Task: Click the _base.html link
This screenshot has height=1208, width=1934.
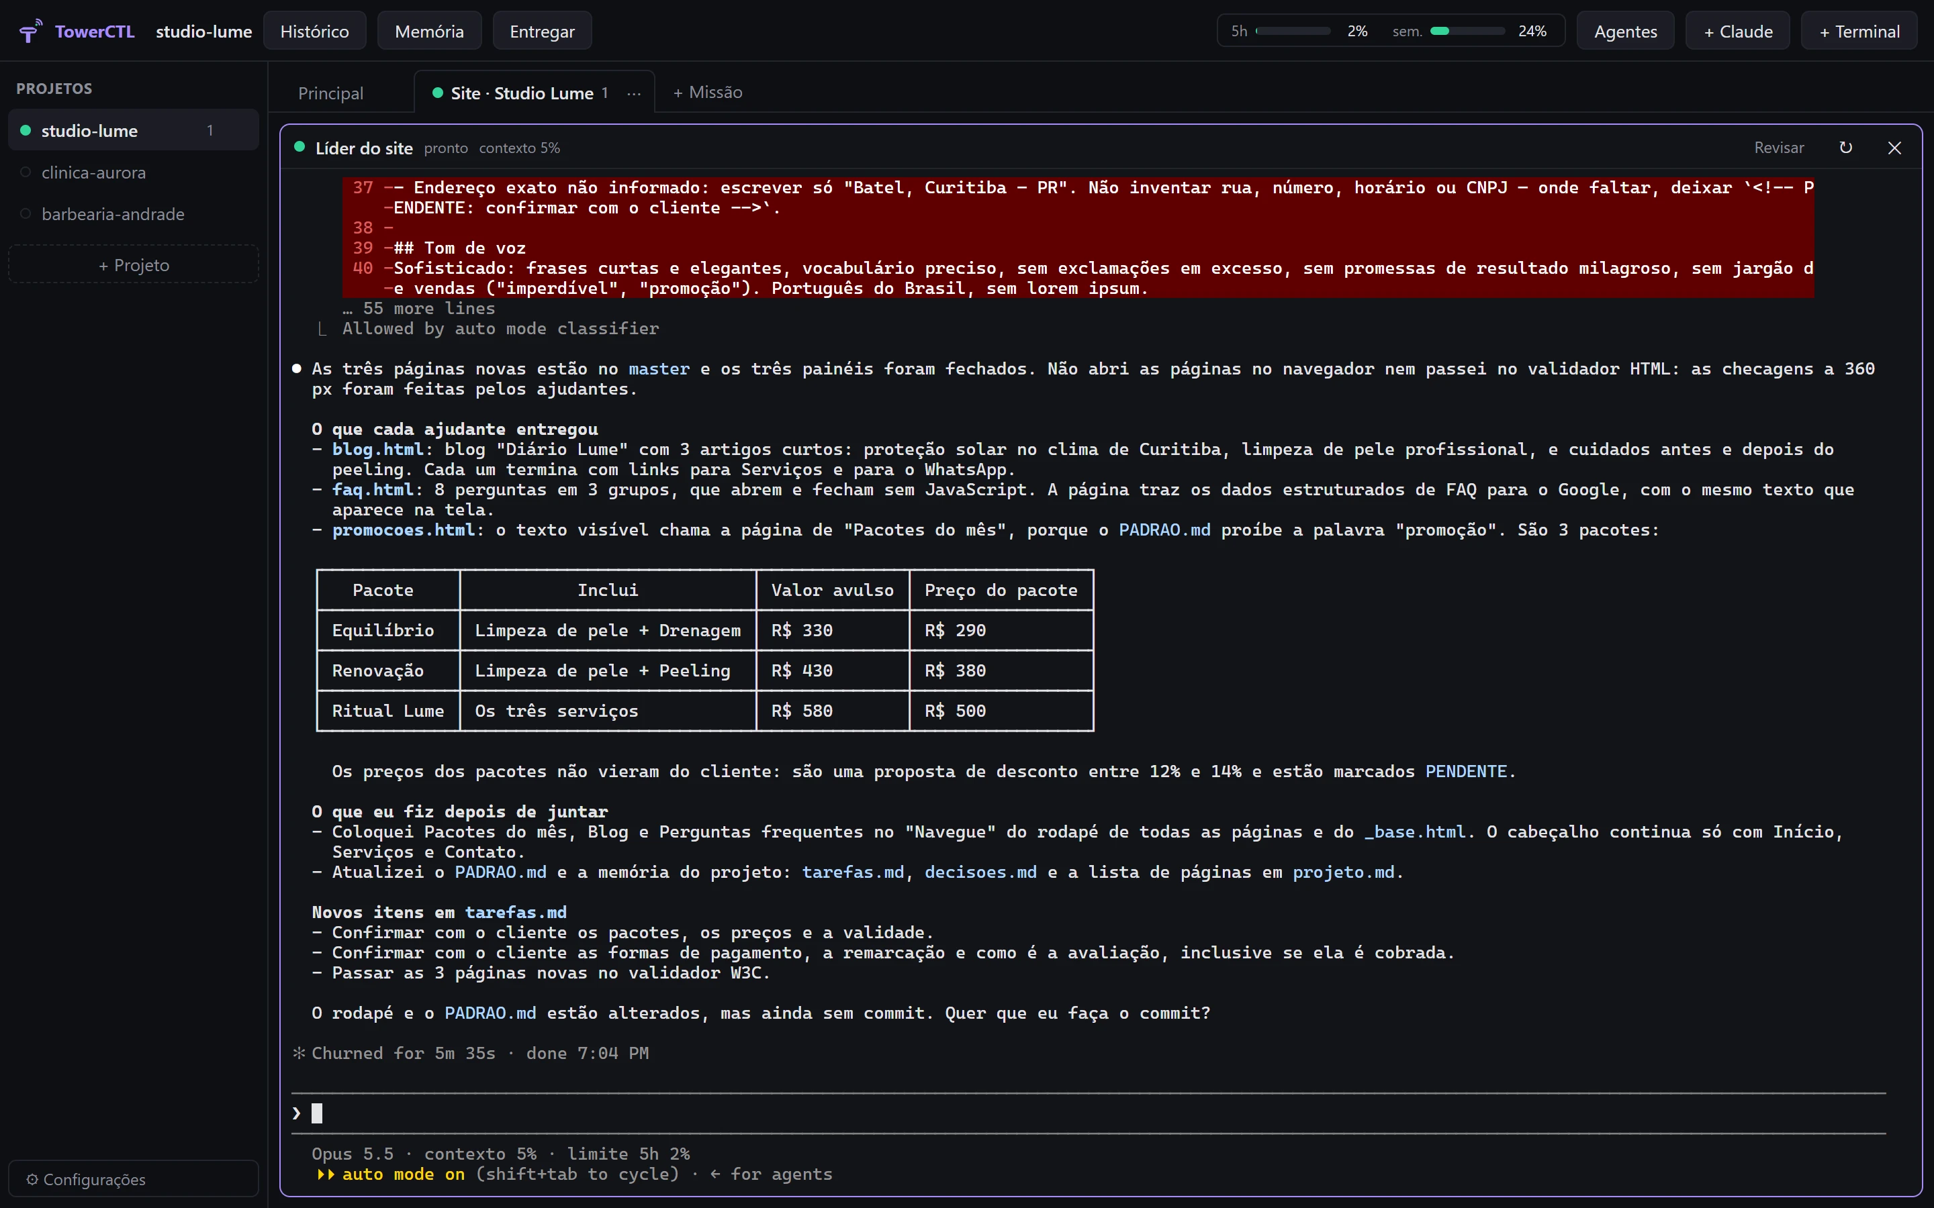Action: pos(1414,832)
